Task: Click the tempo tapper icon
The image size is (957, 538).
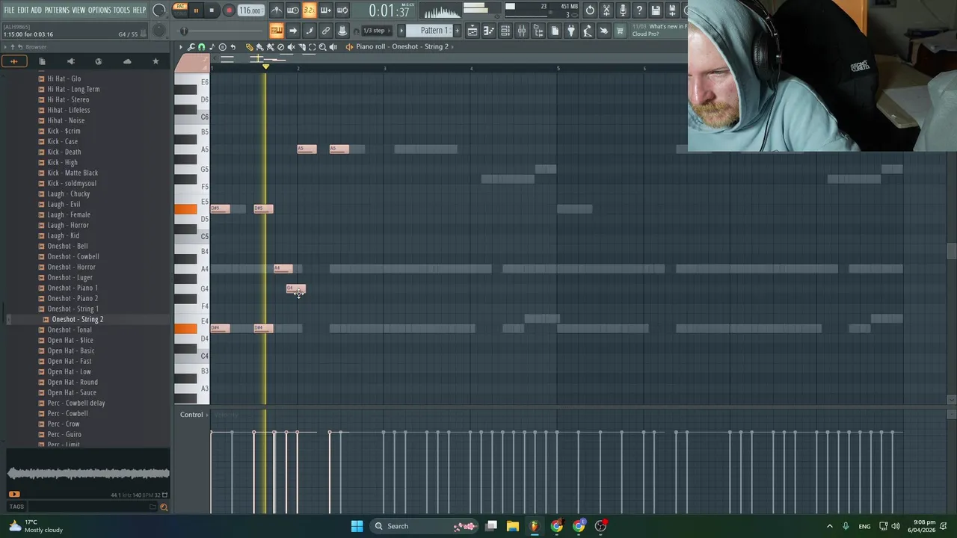Action: pyautogui.click(x=587, y=31)
